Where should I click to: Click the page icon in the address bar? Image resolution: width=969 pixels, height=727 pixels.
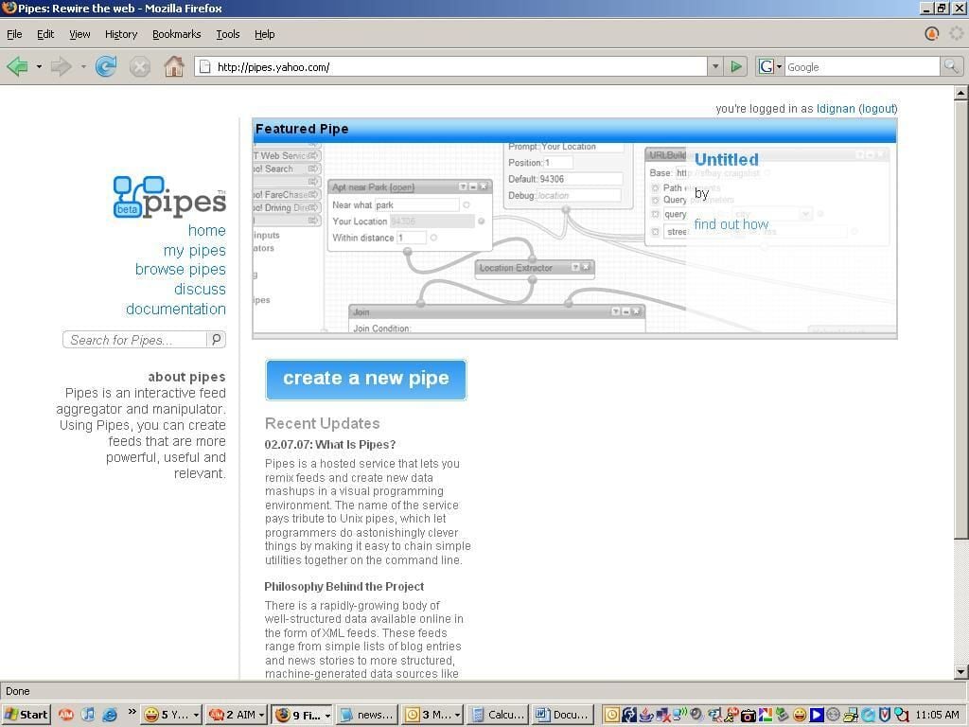[204, 67]
